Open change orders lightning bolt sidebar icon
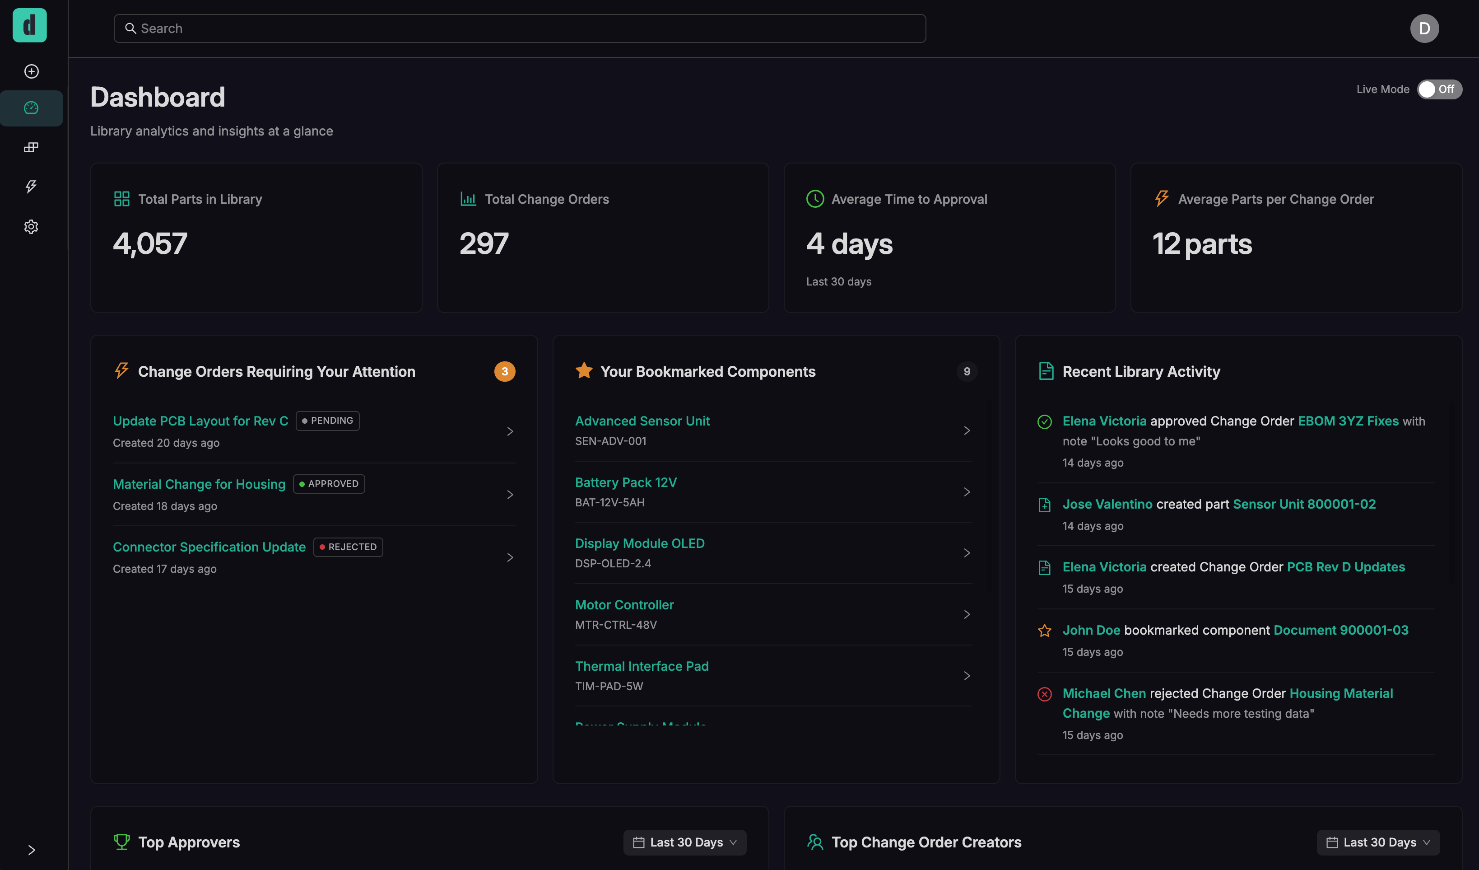 (31, 187)
